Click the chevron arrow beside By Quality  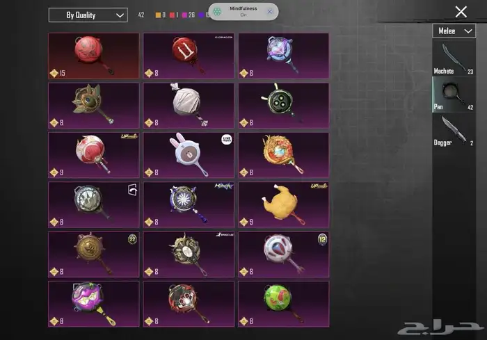pos(120,15)
